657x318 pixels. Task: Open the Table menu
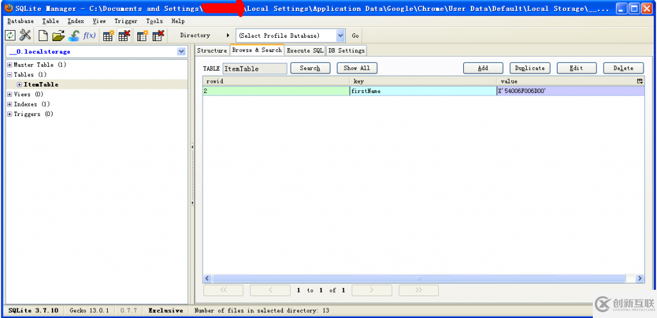pos(51,21)
